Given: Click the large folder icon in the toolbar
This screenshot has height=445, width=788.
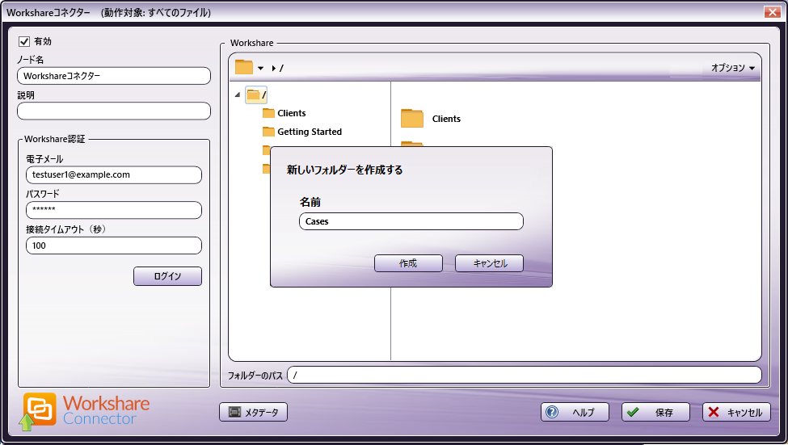Looking at the screenshot, I should click(x=244, y=67).
